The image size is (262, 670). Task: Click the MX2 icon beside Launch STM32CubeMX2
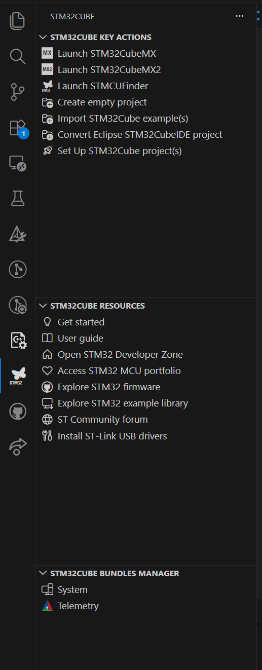[47, 69]
